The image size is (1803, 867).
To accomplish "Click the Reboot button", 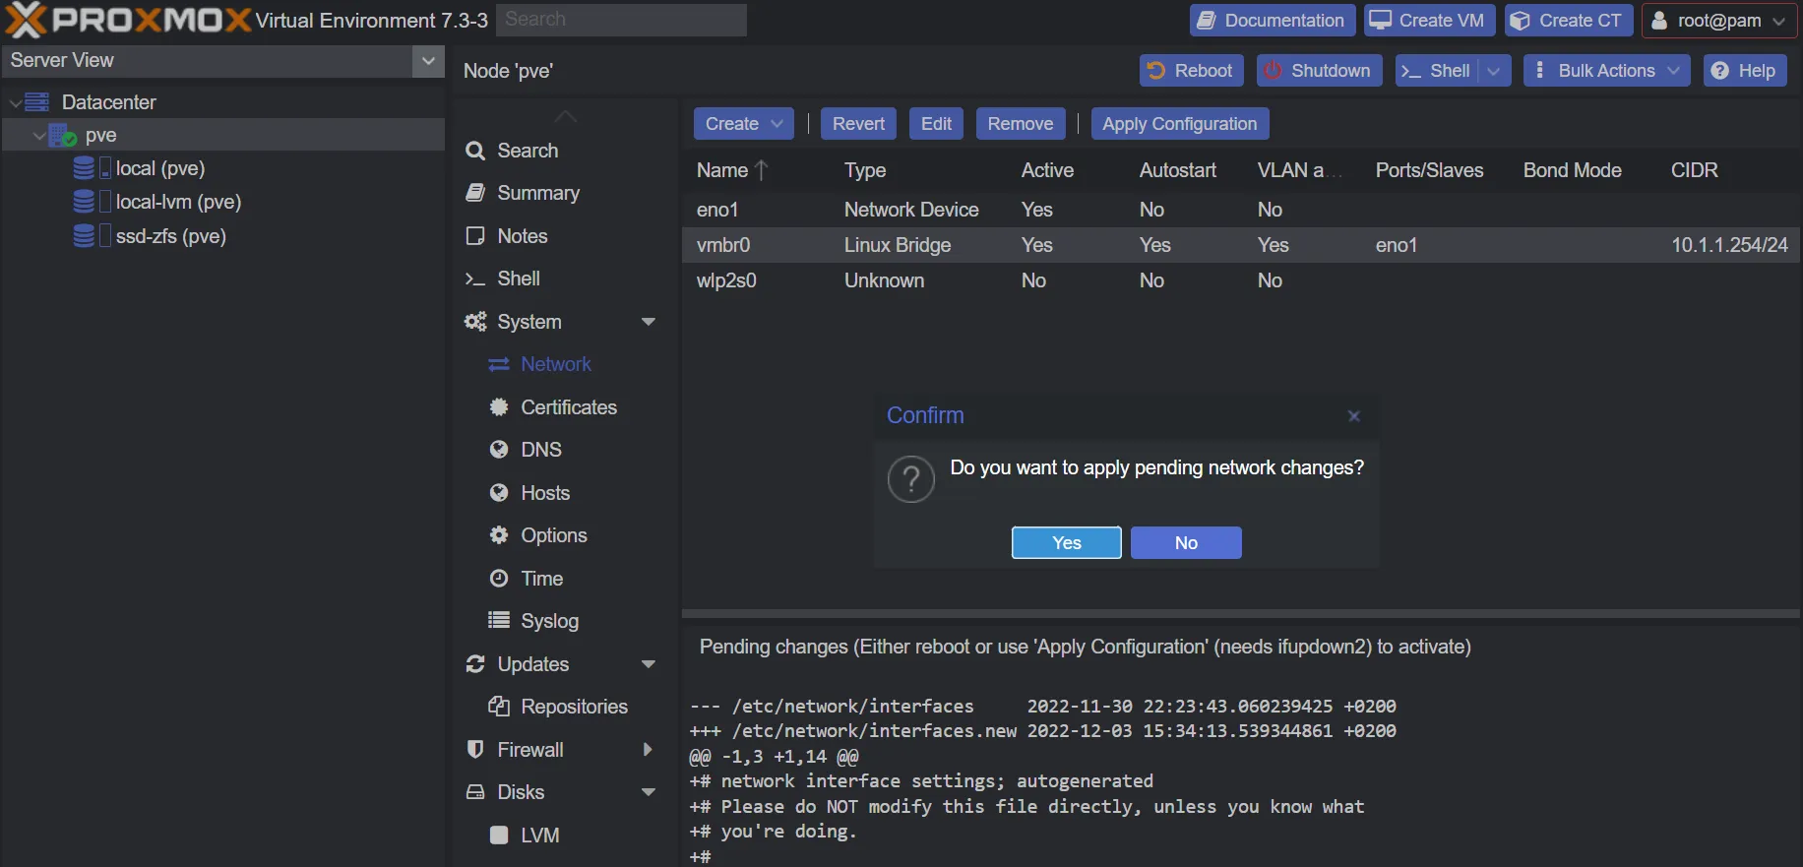I will tap(1192, 71).
